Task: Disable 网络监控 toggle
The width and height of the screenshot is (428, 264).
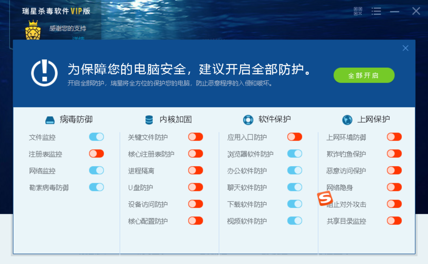Action: click(97, 170)
